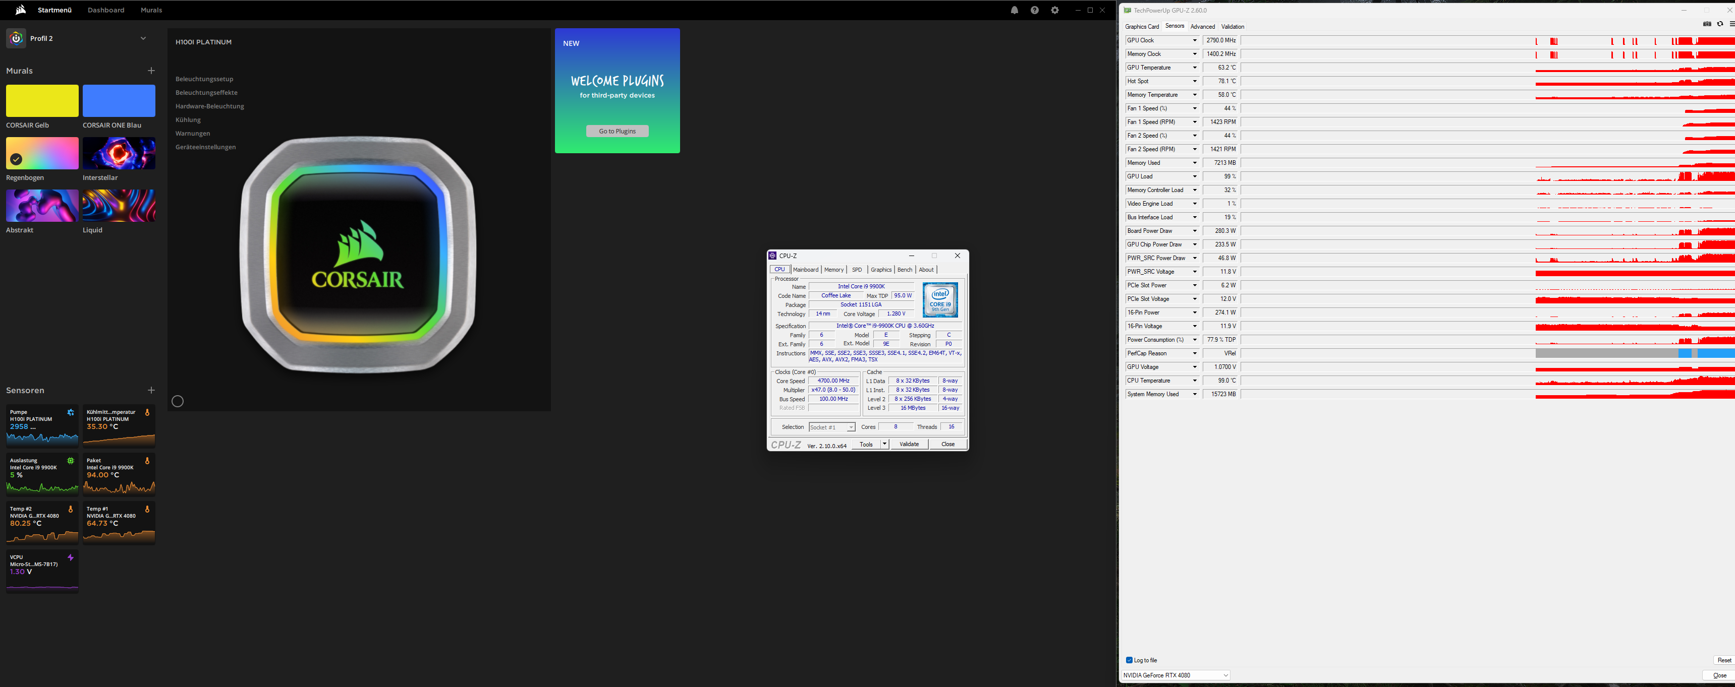The image size is (1735, 687).
Task: Switch to GPU-Z Advanced tab
Action: (x=1202, y=27)
